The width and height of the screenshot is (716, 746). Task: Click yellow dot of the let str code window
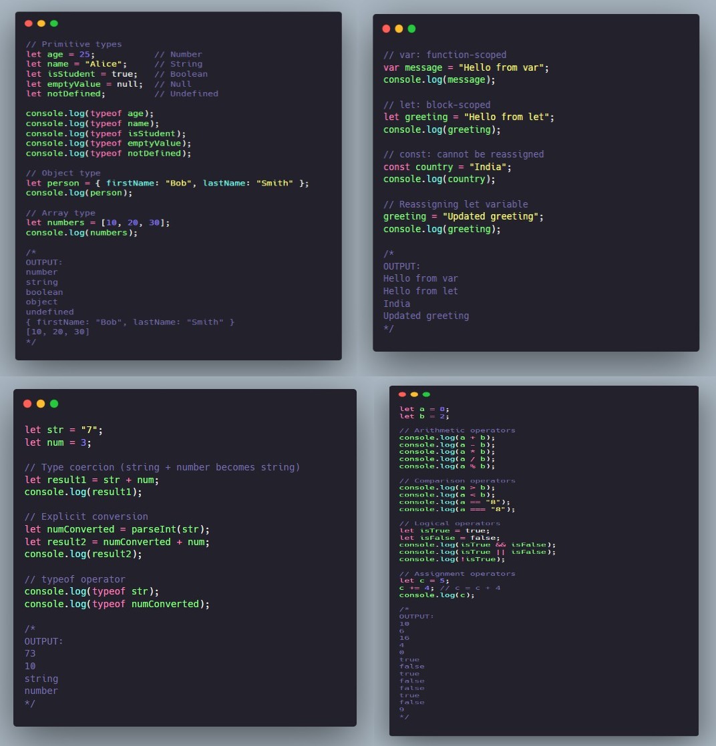41,404
